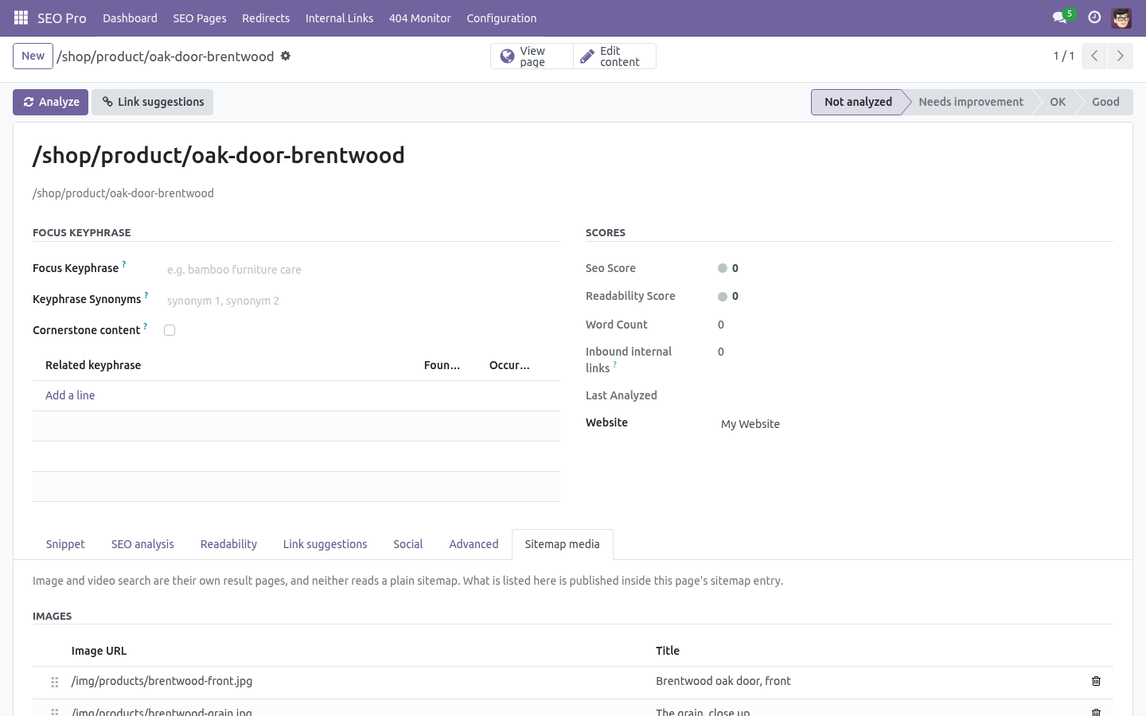Screen dimensions: 1146x716
Task: Click the gear actions icon beside breadcrumb
Action: [x=286, y=56]
